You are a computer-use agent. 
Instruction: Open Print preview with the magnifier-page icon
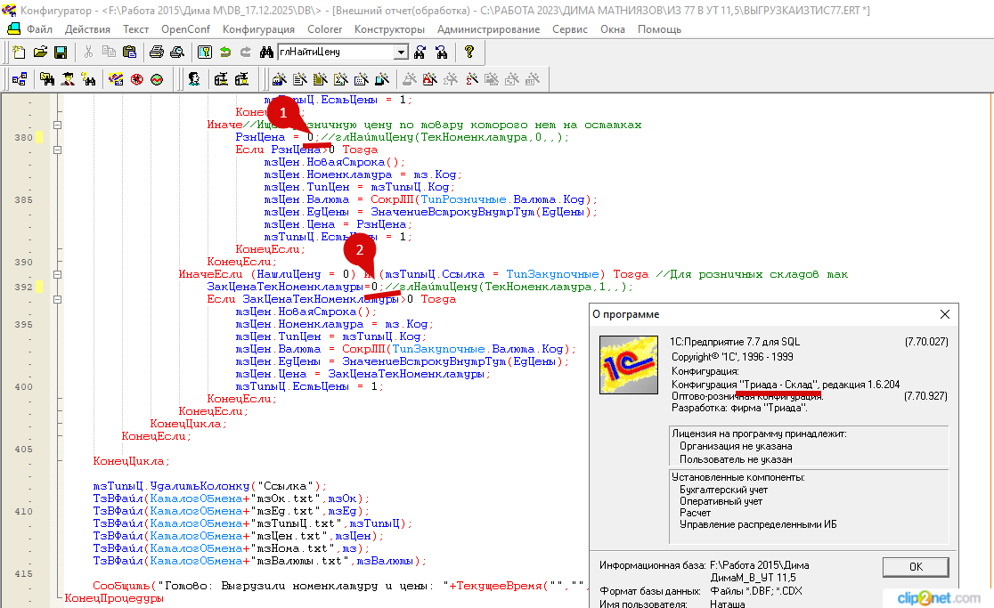(x=177, y=53)
